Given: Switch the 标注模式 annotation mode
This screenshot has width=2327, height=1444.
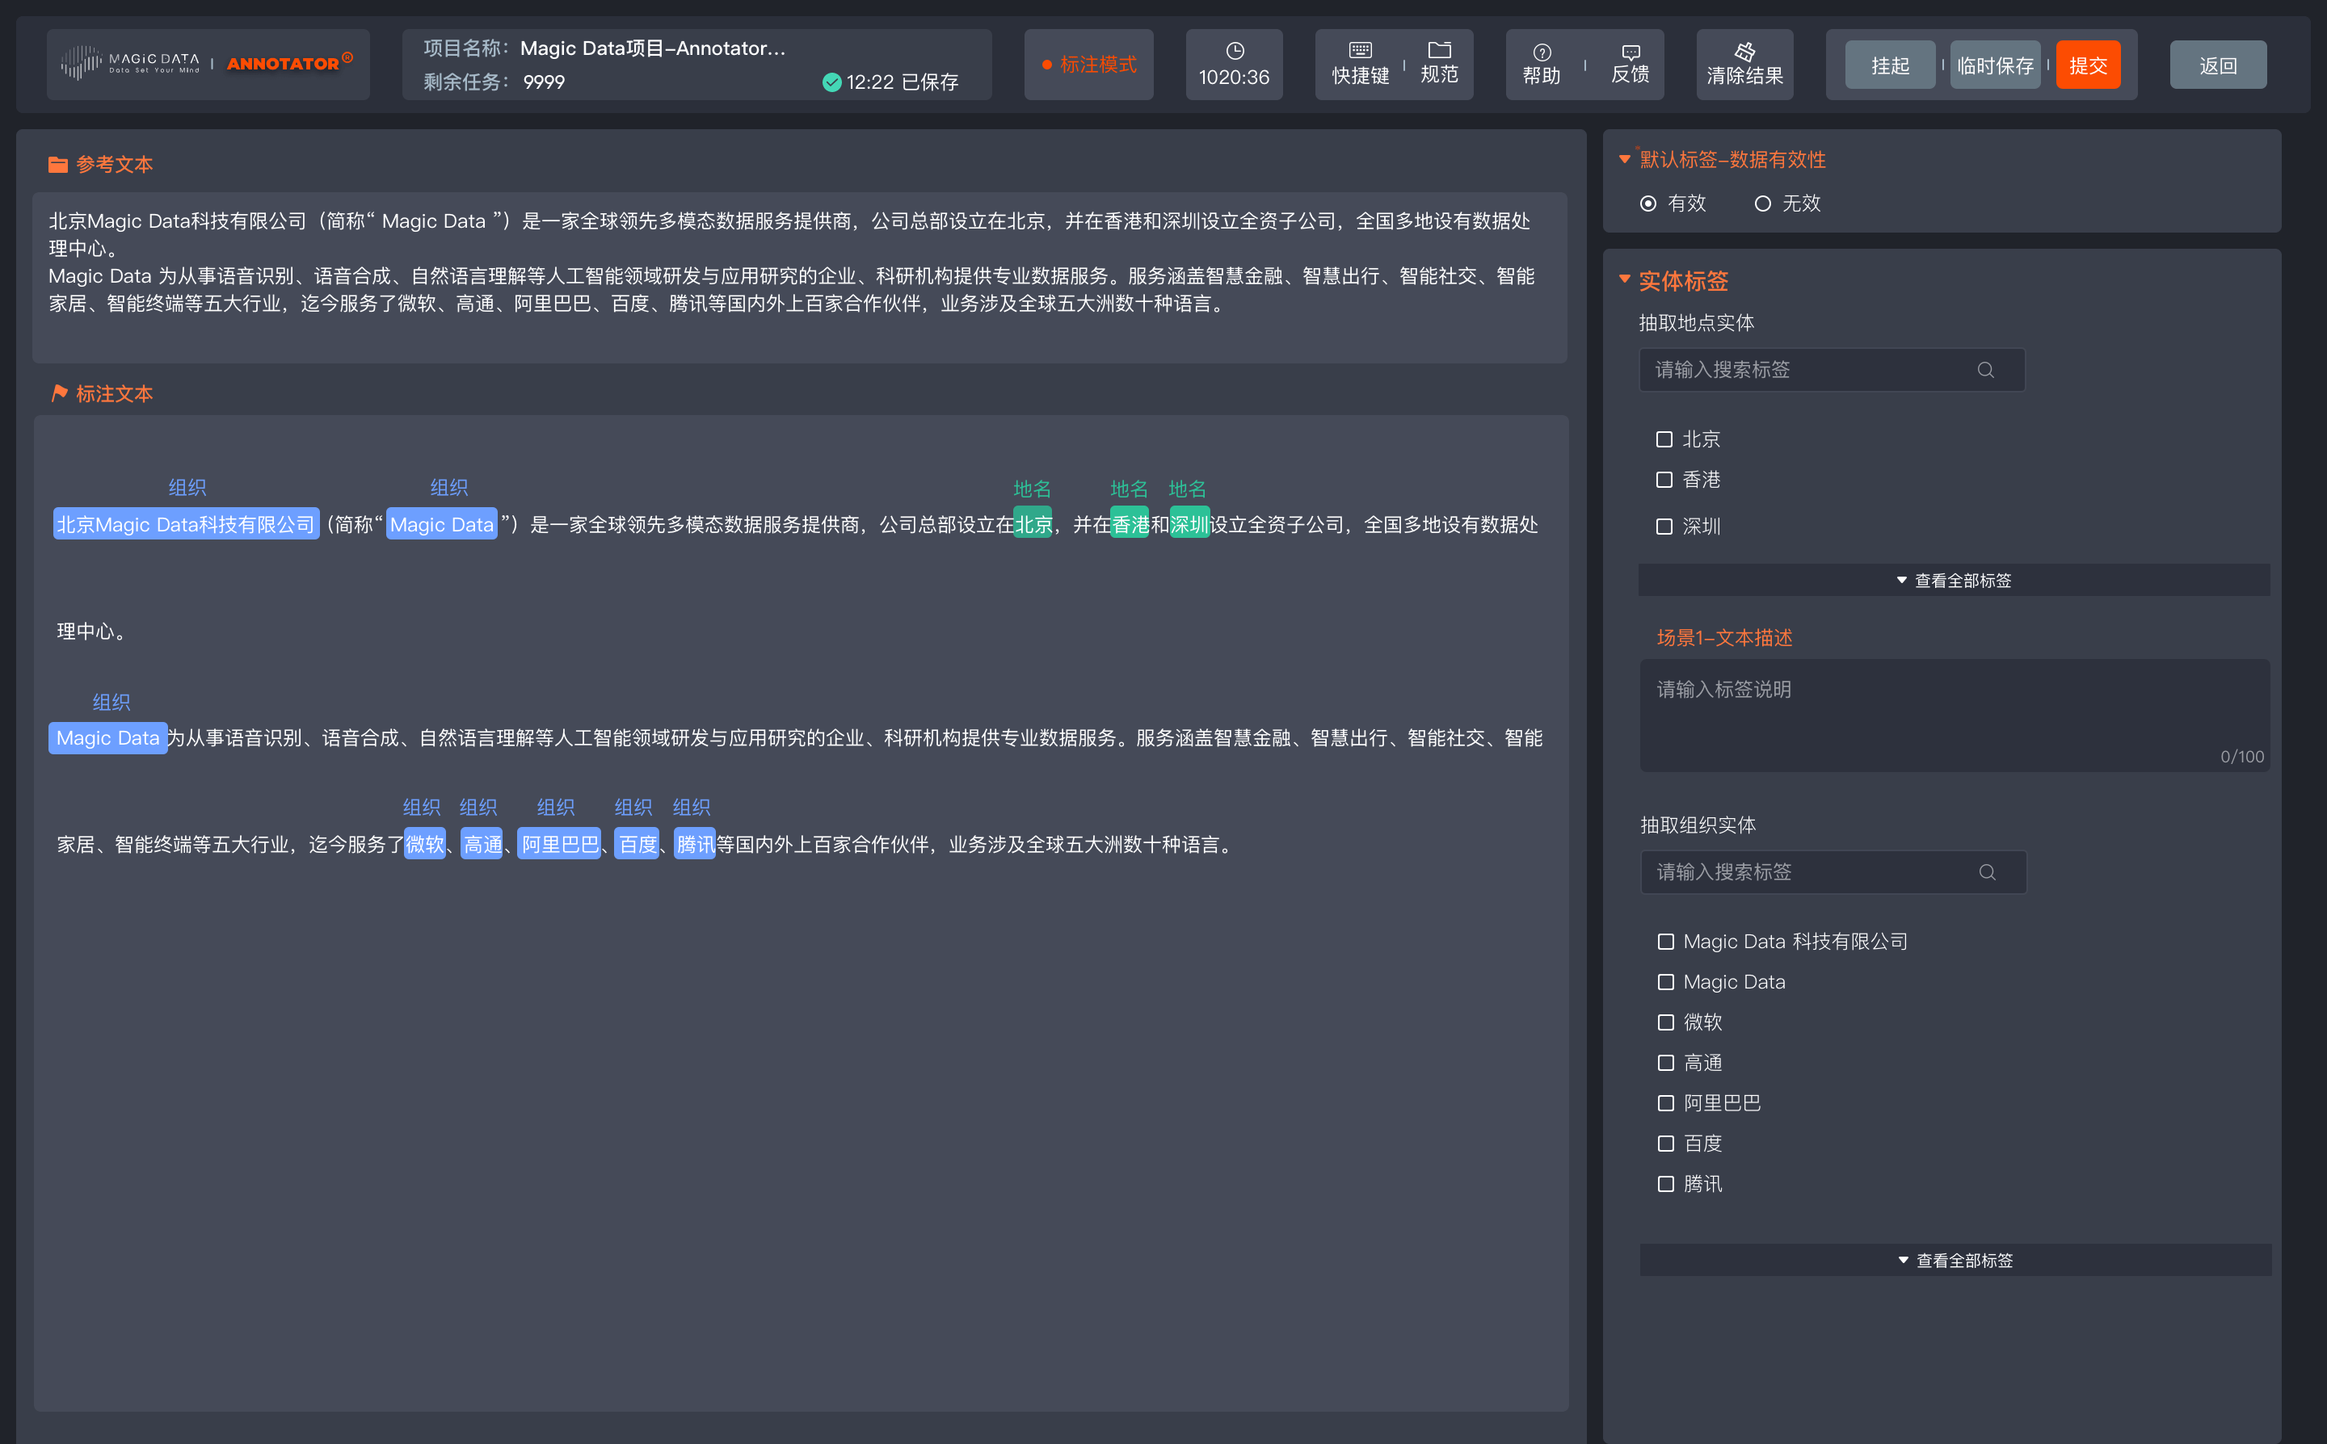Looking at the screenshot, I should point(1088,65).
